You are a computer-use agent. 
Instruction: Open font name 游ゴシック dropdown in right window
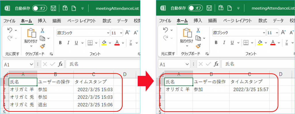(264, 33)
